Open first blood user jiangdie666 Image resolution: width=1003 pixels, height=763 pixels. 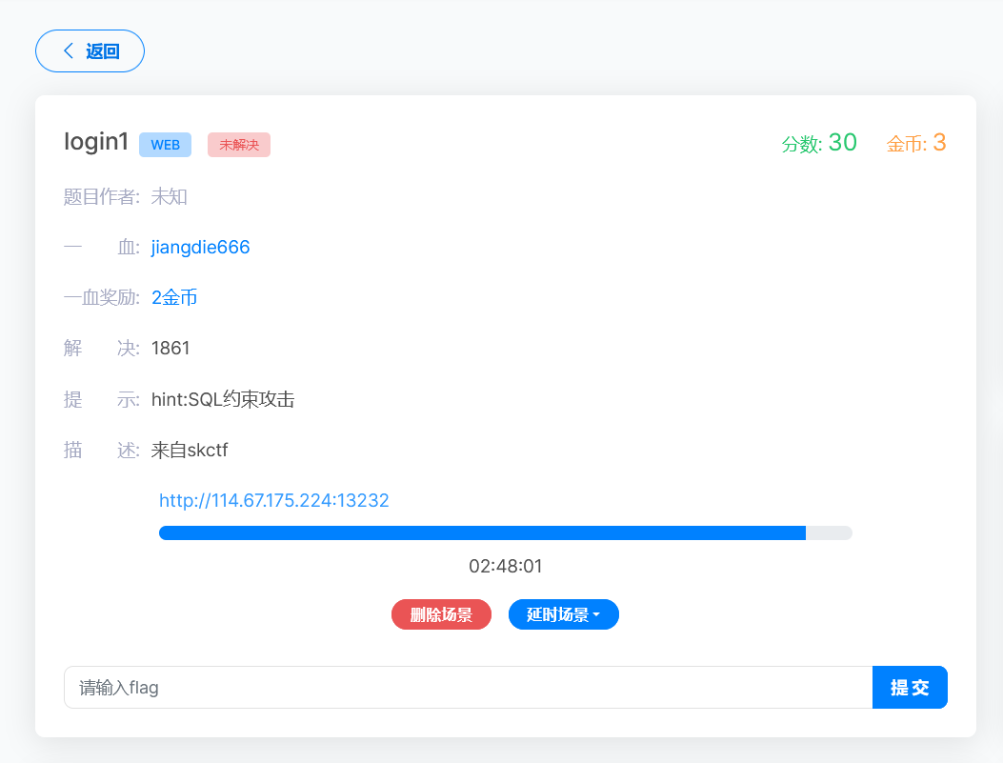[200, 247]
